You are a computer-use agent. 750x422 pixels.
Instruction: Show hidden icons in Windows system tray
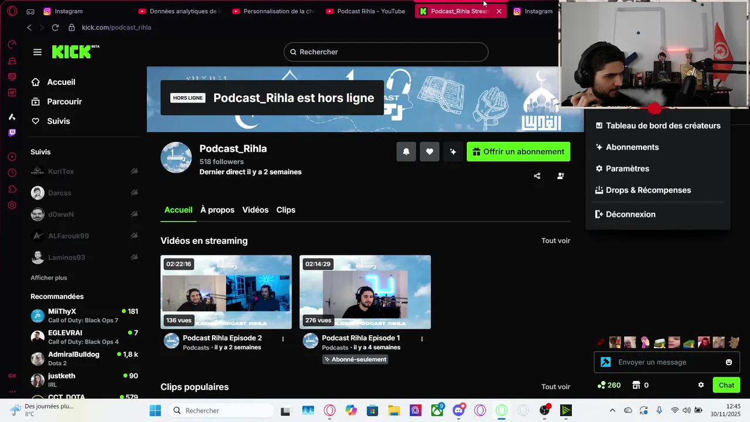coord(612,410)
